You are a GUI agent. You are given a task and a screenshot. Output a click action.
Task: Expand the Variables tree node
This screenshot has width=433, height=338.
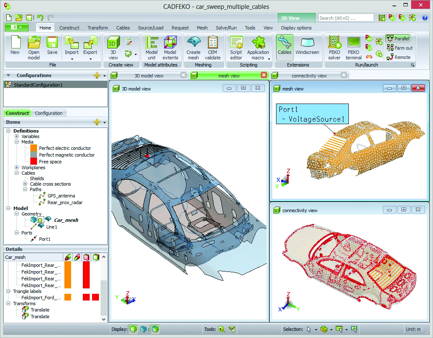pos(17,136)
